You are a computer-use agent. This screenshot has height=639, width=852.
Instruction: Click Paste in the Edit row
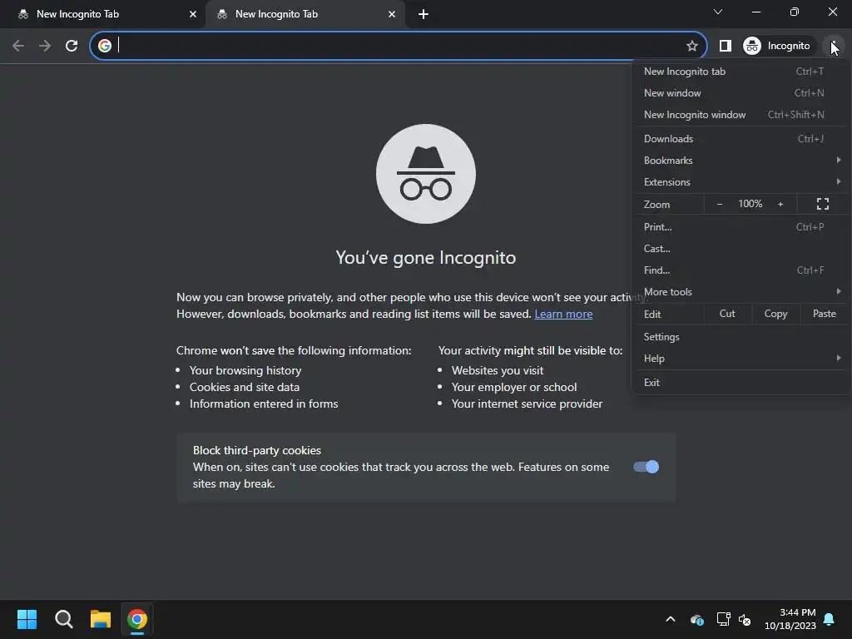824,314
